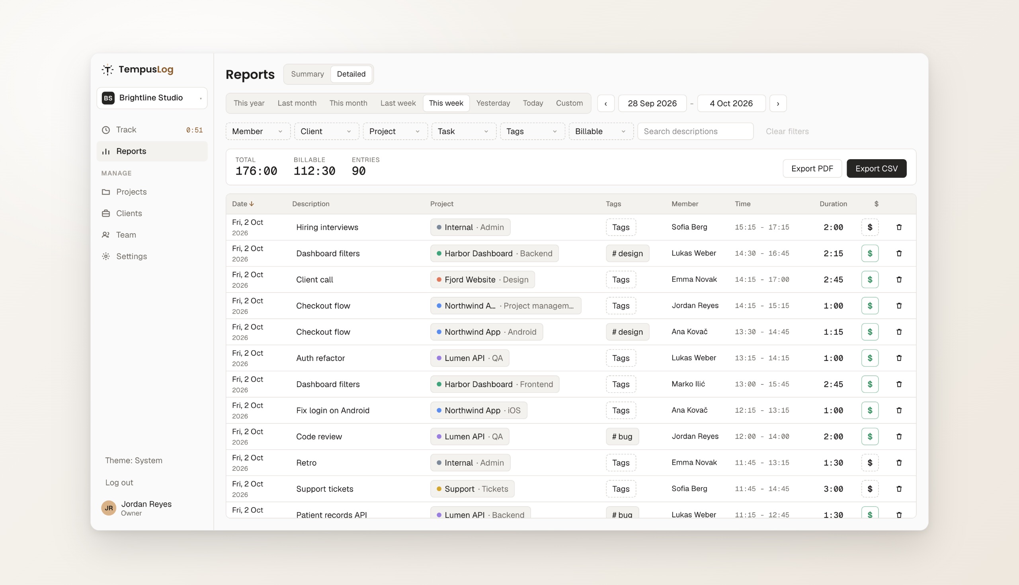The image size is (1019, 585).
Task: Select the Custom range
Action: click(x=569, y=103)
